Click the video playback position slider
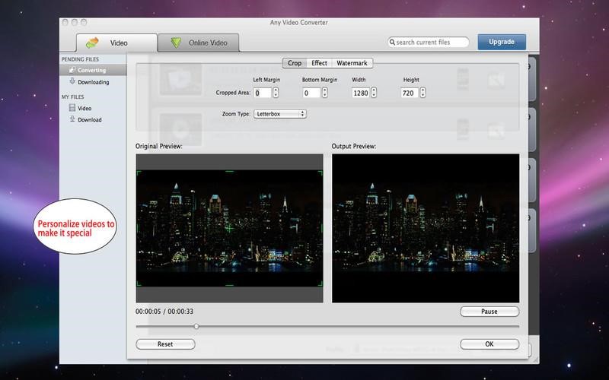Image resolution: width=609 pixels, height=380 pixels. coord(196,326)
